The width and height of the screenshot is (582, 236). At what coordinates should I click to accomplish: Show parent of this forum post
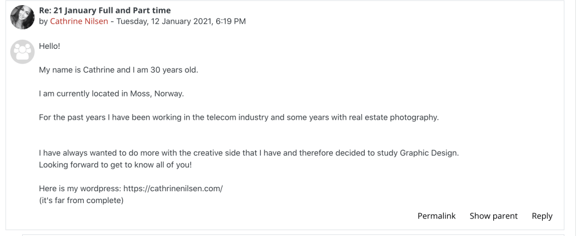pyautogui.click(x=493, y=216)
